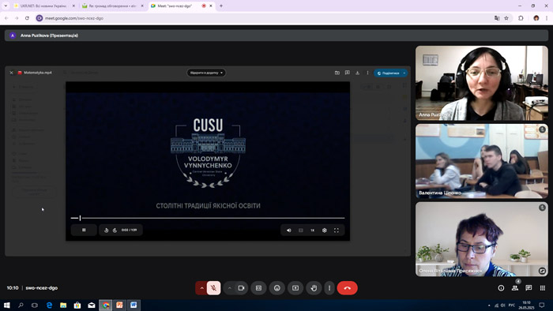Open more options in the call bar
Image resolution: width=553 pixels, height=311 pixels.
click(329, 288)
